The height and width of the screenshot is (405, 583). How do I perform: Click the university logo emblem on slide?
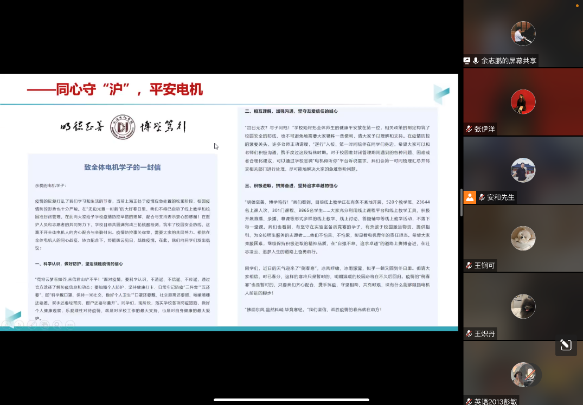123,127
